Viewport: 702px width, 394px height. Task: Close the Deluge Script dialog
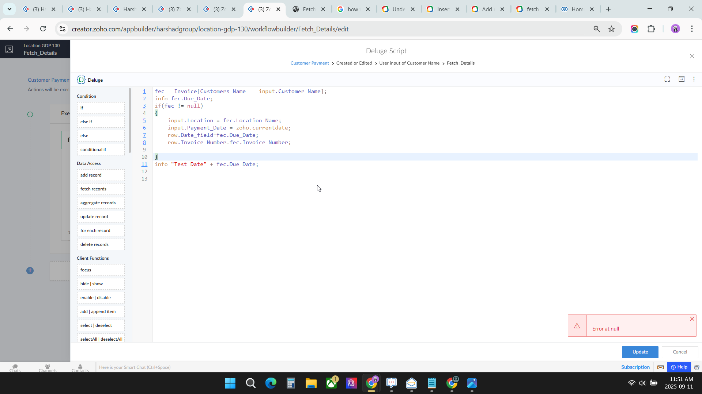692,56
